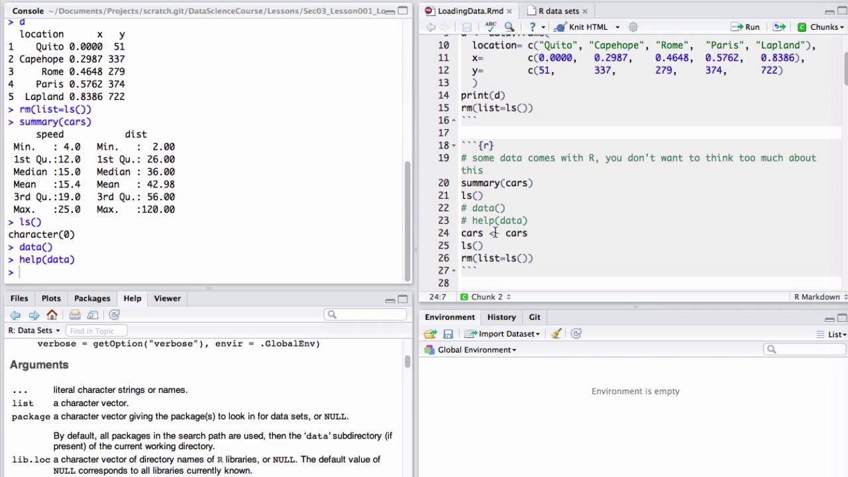Close the LoadingData.Rmd tab

coord(510,11)
